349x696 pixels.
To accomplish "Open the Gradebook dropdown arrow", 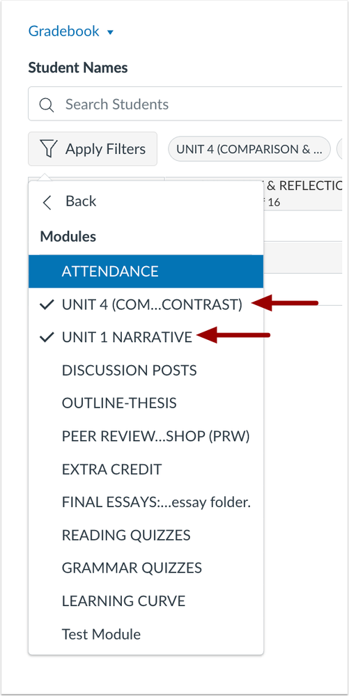I will coord(111,32).
